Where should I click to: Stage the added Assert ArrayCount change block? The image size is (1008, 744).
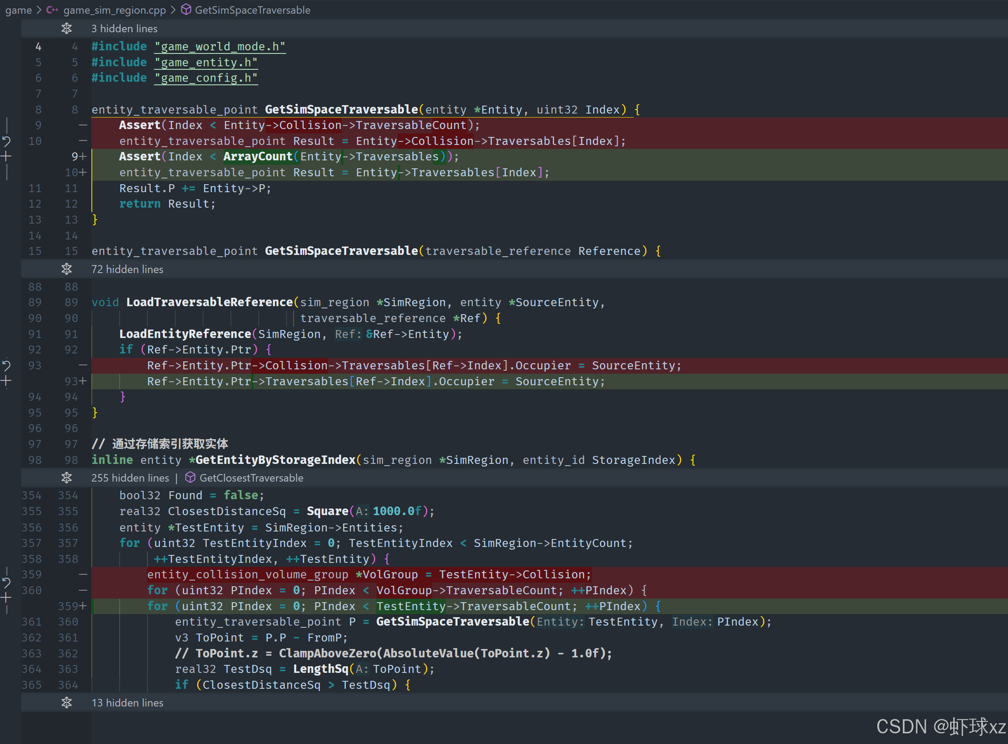click(x=6, y=157)
